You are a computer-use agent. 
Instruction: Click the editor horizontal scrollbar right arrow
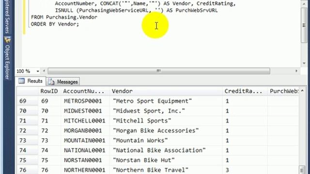tap(296, 71)
